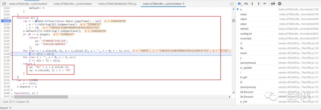Switch to second index.d78b0cdfa formatted tab
Screen dimensions: 321x110
tap(73, 4)
